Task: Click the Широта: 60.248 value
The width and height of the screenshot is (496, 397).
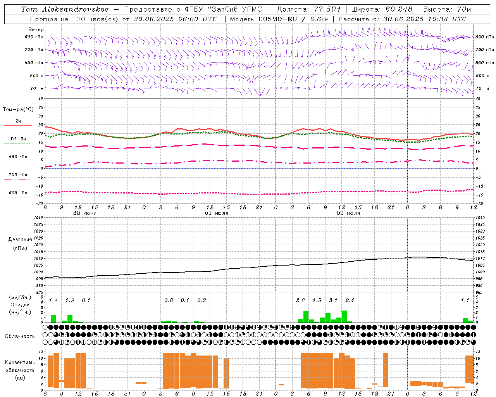Action: point(382,9)
